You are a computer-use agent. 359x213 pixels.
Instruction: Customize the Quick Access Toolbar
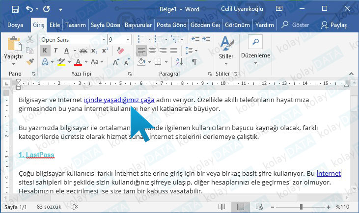(60, 9)
